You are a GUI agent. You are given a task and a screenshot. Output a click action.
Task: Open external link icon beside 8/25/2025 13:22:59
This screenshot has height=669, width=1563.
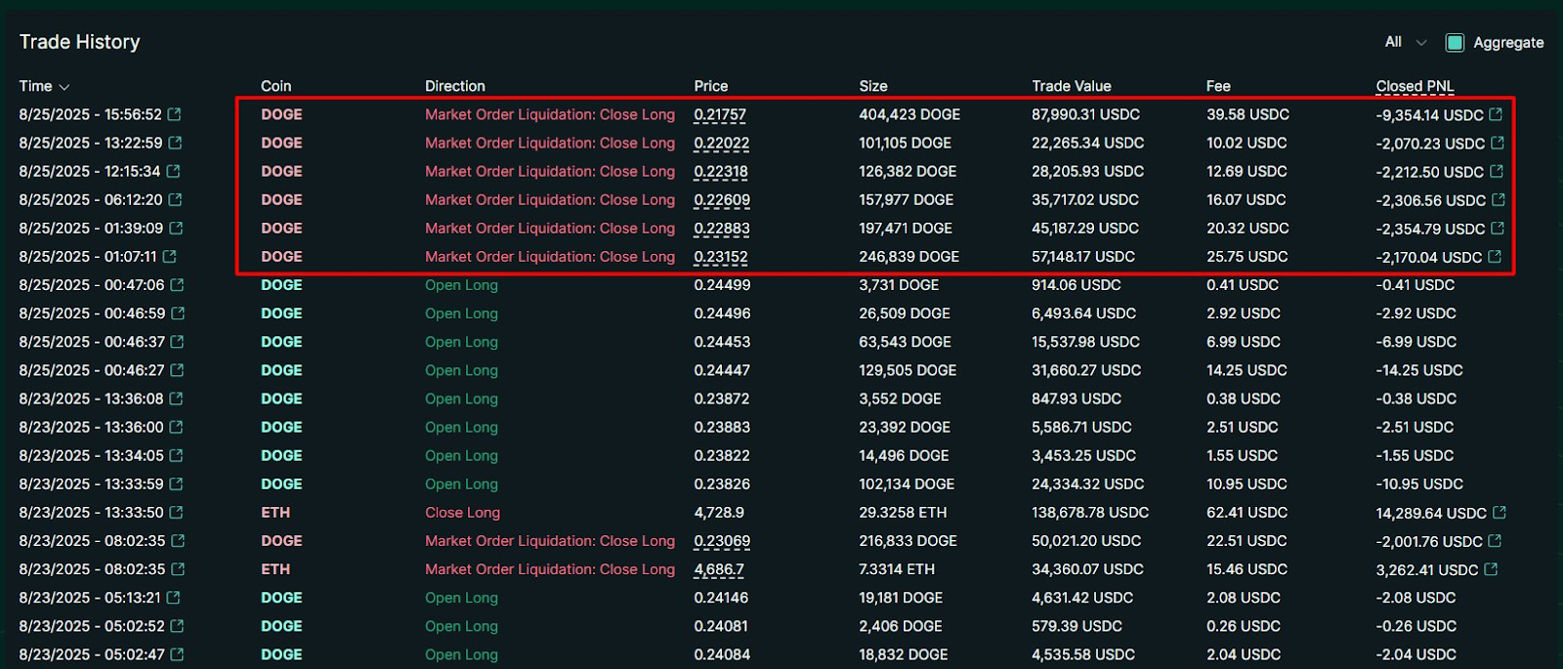coord(175,143)
